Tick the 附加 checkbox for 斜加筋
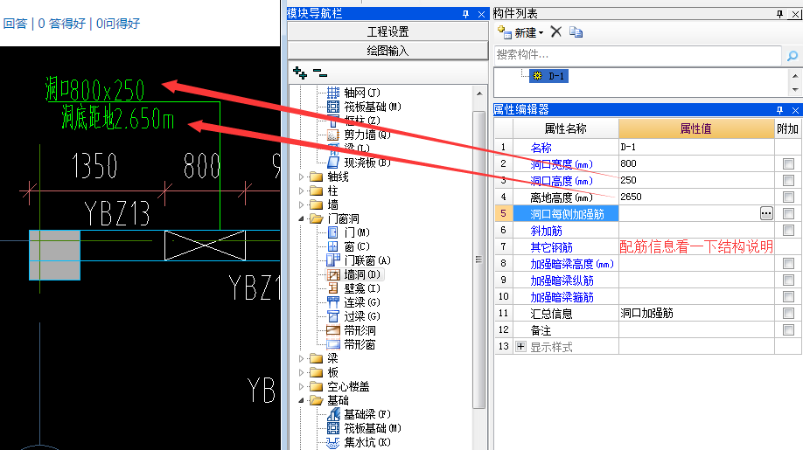Viewport: 803px width, 450px height. pyautogui.click(x=788, y=230)
